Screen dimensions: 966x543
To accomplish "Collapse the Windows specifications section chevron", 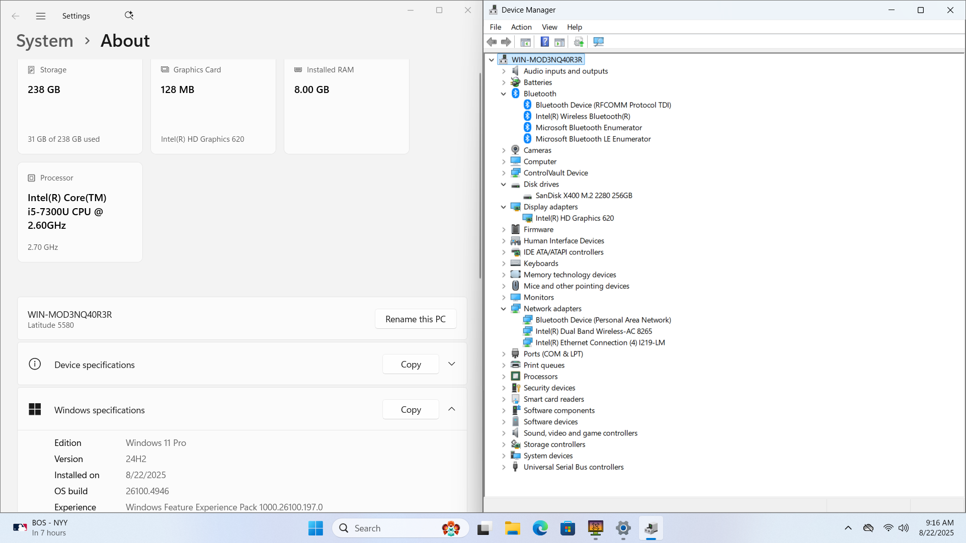I will [451, 409].
